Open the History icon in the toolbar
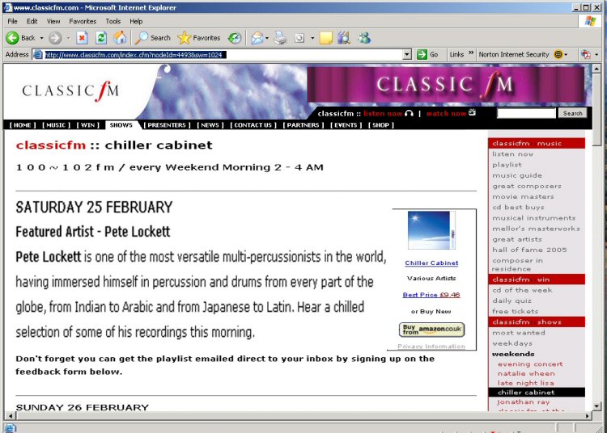This screenshot has height=433, width=607. coord(235,38)
